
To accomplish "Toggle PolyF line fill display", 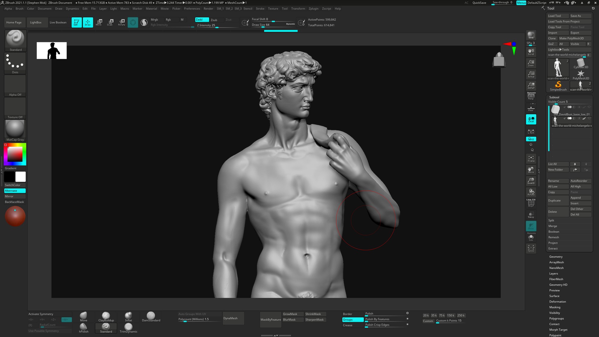I will coord(531,203).
